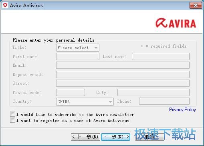The image size is (204, 146).
Task: Open the Country dropdown showing CHINA
Action: coord(85,102)
